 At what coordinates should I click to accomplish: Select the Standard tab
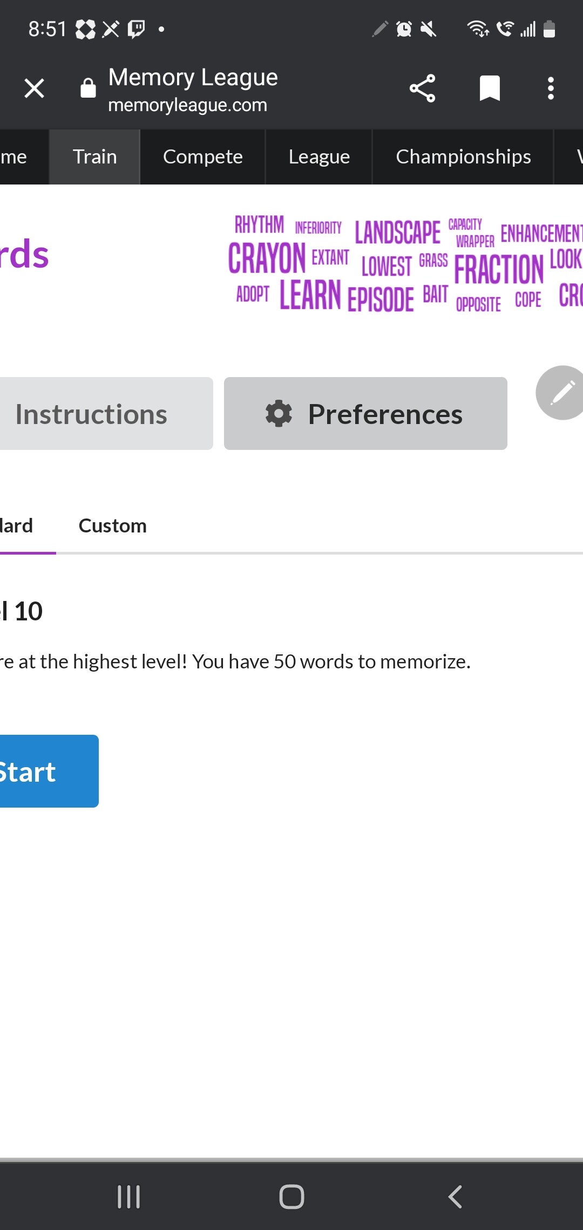tap(19, 526)
